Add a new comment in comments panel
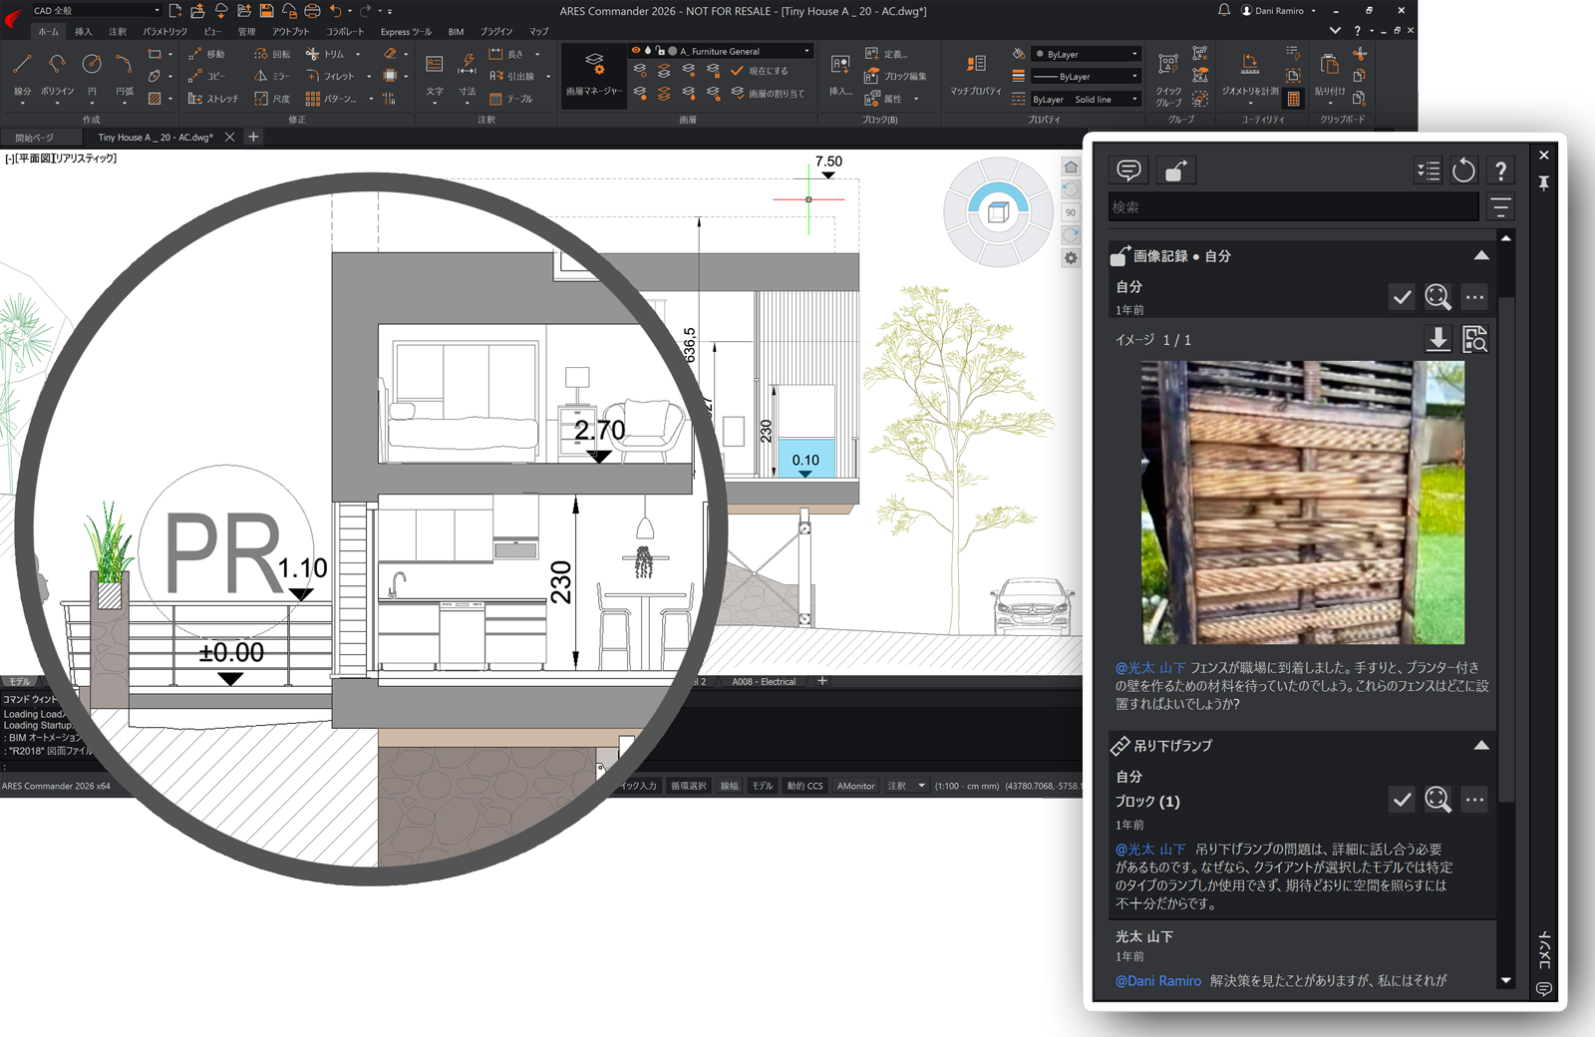 [1128, 171]
